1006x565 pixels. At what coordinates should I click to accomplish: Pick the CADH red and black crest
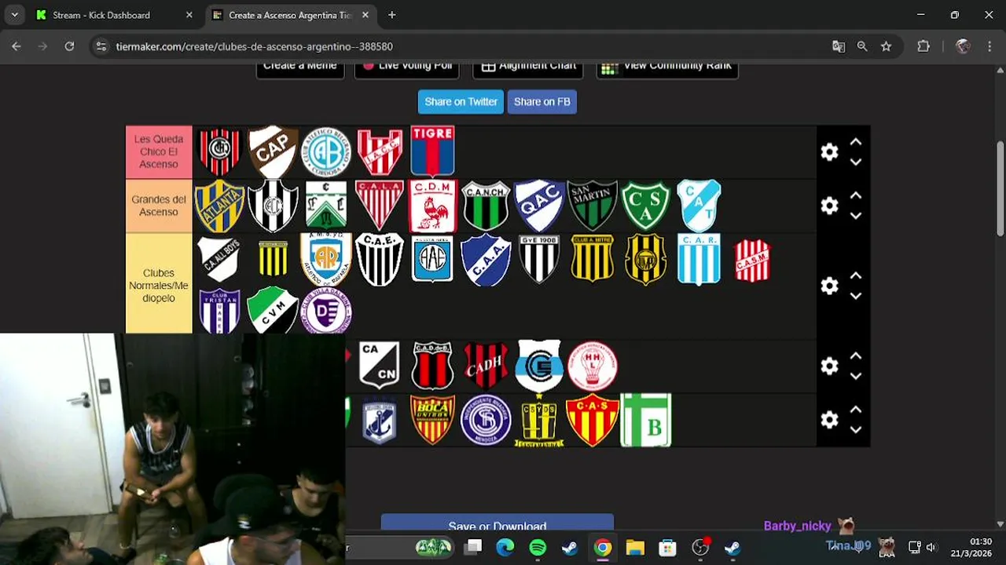tap(486, 366)
